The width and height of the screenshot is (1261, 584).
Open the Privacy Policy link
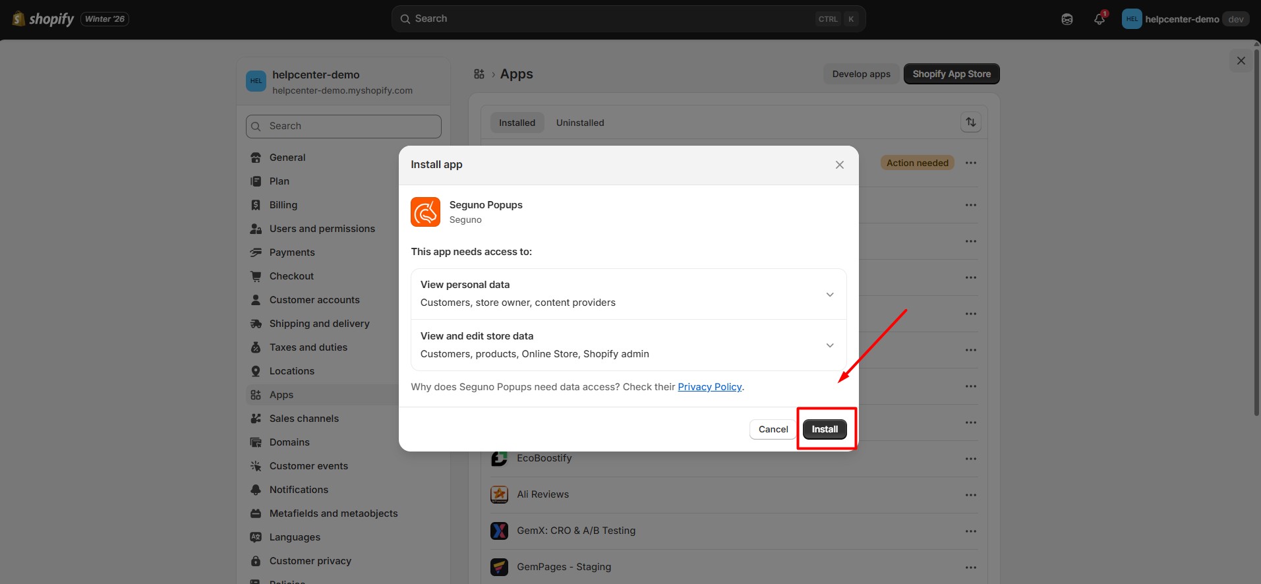click(709, 387)
